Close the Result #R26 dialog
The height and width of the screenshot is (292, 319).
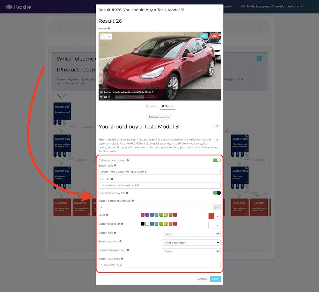tap(219, 9)
